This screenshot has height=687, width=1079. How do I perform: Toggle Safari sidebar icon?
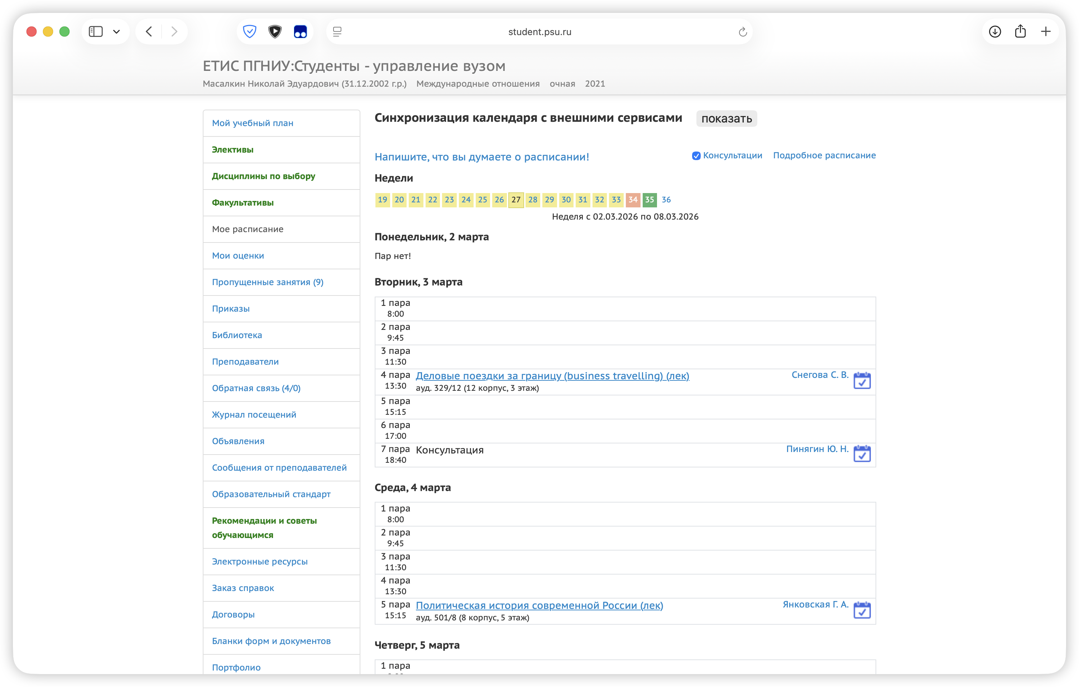(96, 32)
